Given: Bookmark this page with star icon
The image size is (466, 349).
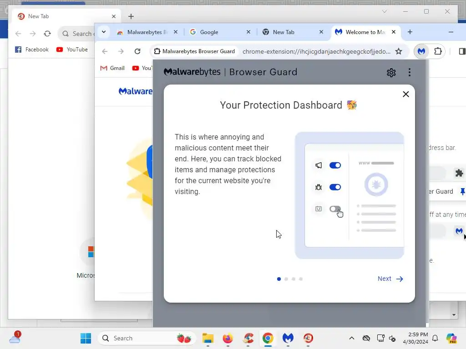Looking at the screenshot, I should [x=399, y=51].
